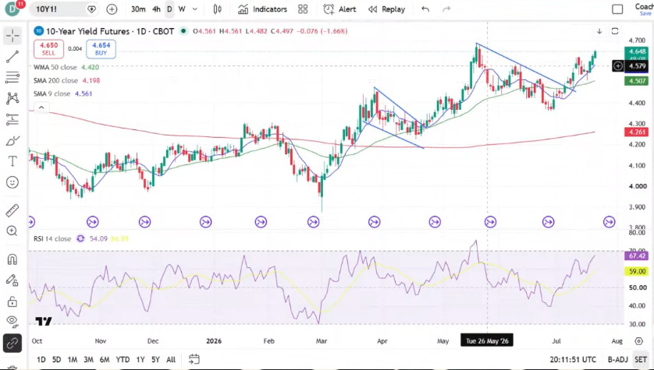Click the drawing link sync icon

(x=12, y=344)
